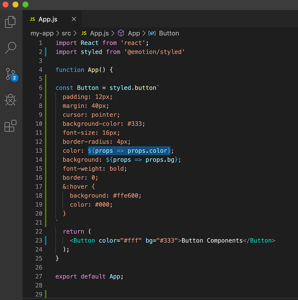This screenshot has width=298, height=300.
Task: Click 'return (' statement on line 22
Action: tap(77, 232)
